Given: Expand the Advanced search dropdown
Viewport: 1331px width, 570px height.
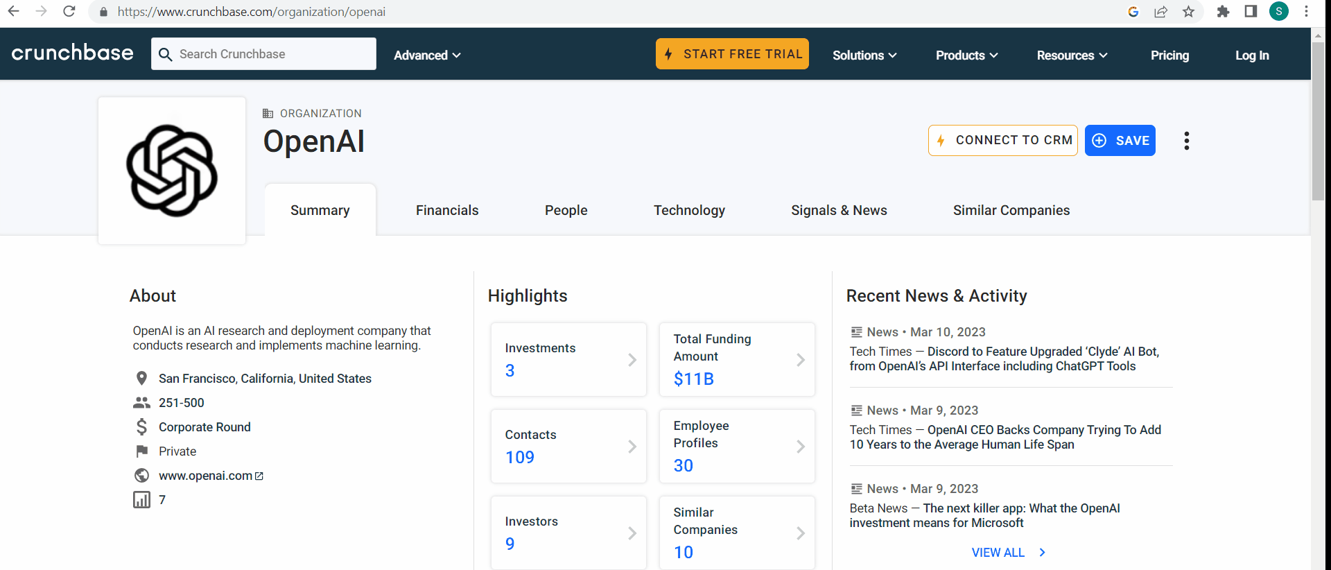Looking at the screenshot, I should [427, 55].
